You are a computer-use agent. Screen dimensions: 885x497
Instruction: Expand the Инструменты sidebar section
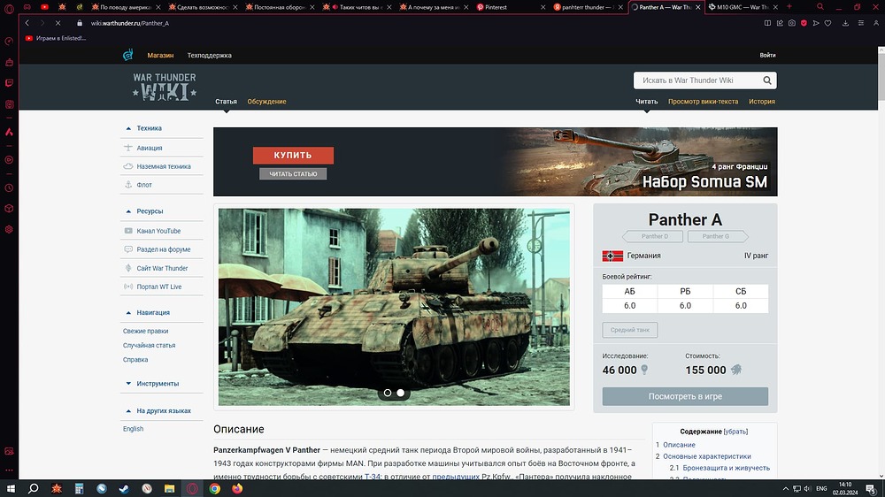pos(128,384)
